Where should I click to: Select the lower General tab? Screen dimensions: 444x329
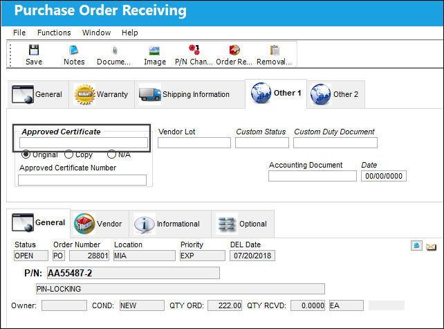click(x=38, y=222)
